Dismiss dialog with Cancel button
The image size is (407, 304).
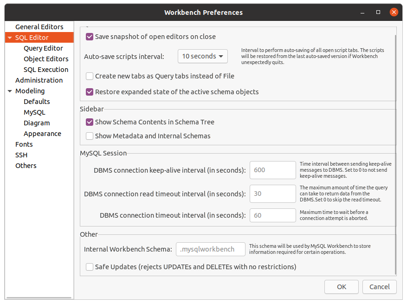380,287
